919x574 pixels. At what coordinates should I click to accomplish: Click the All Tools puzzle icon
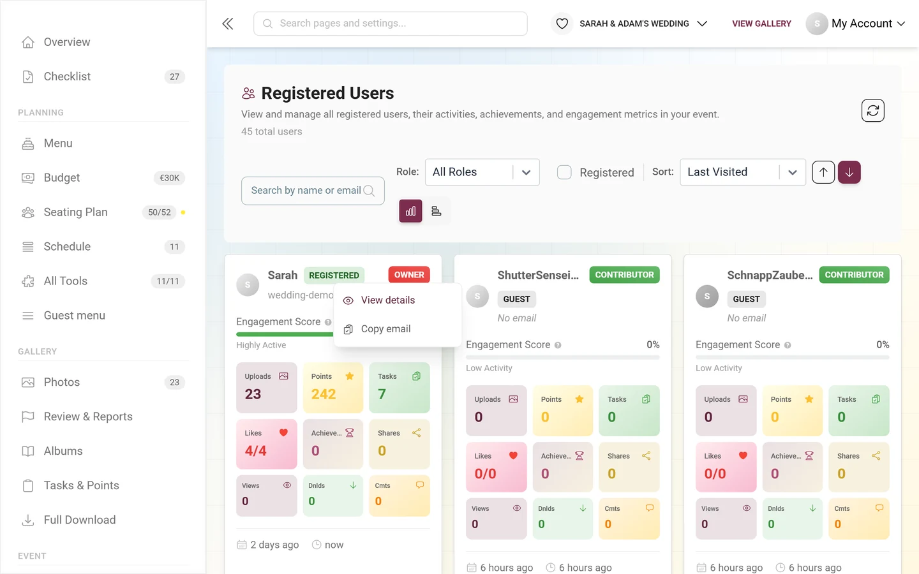click(x=28, y=281)
